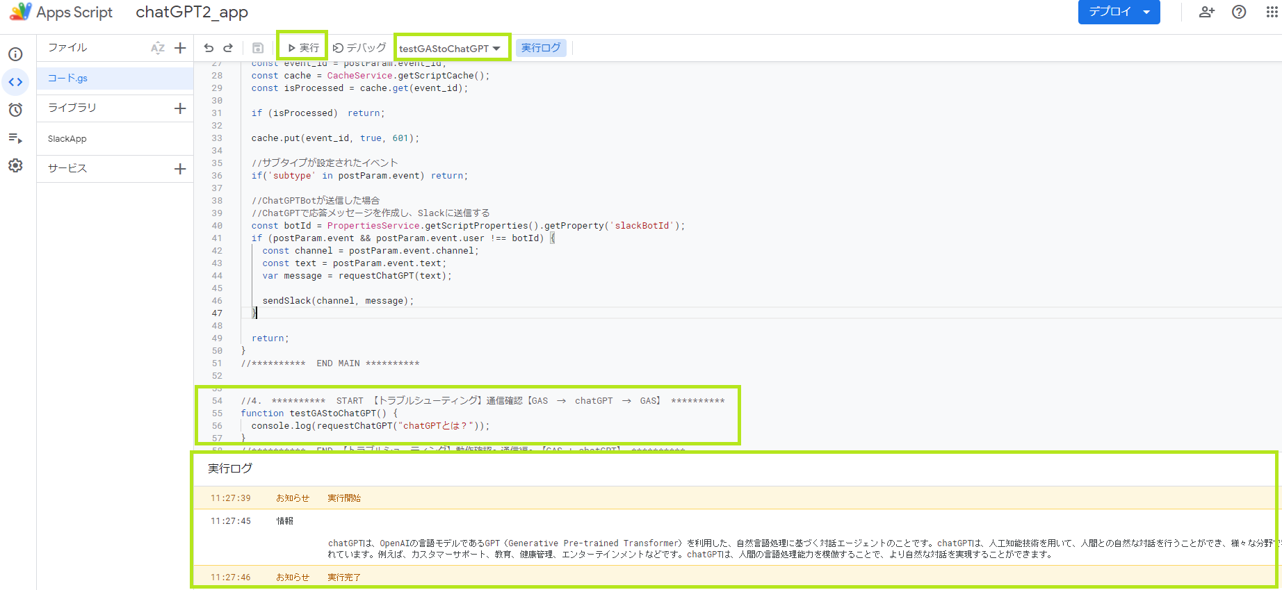This screenshot has width=1282, height=590.
Task: Select the SlackApp library entry
Action: click(x=67, y=139)
